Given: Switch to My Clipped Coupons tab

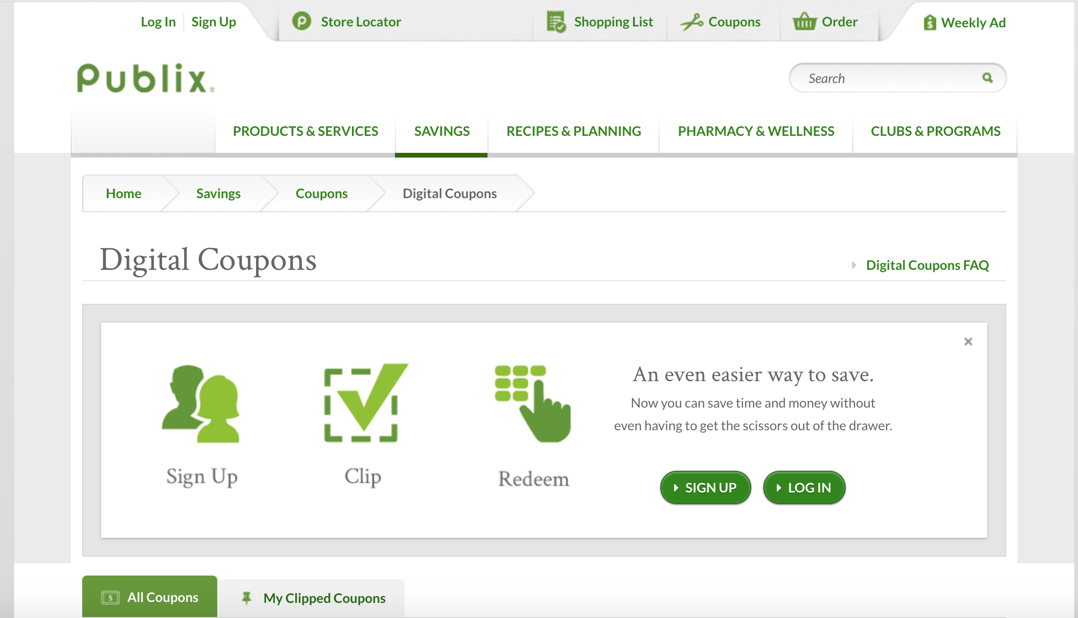Looking at the screenshot, I should tap(324, 598).
